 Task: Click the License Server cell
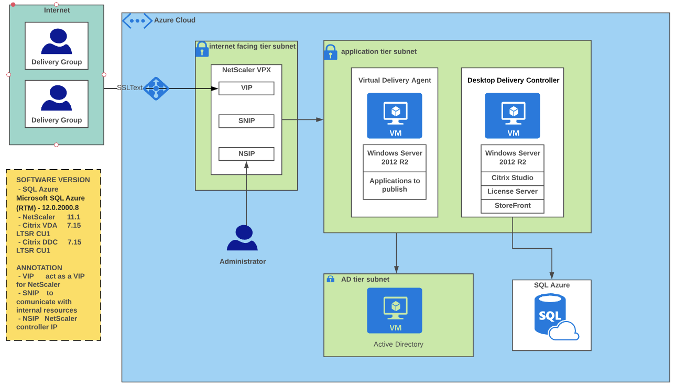[x=512, y=192]
